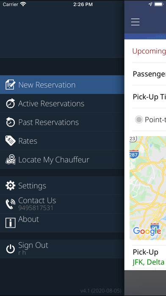
Task: Select the Pick-Up Time field
Action: (x=149, y=97)
